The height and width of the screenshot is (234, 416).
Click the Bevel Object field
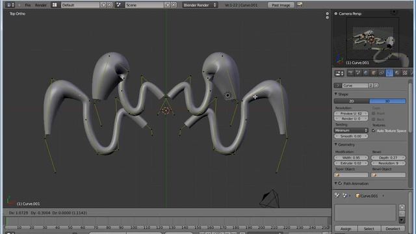point(388,175)
